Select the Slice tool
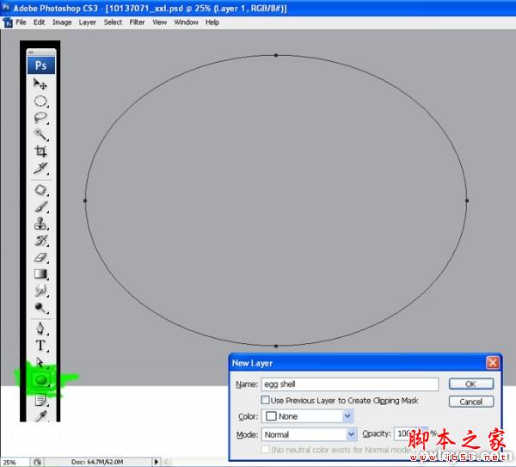This screenshot has width=516, height=467. pyautogui.click(x=40, y=169)
